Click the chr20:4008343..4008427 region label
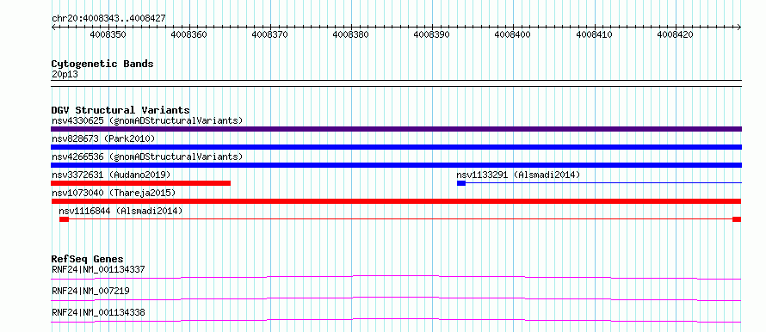Viewport: 766px width, 332px height. click(108, 19)
